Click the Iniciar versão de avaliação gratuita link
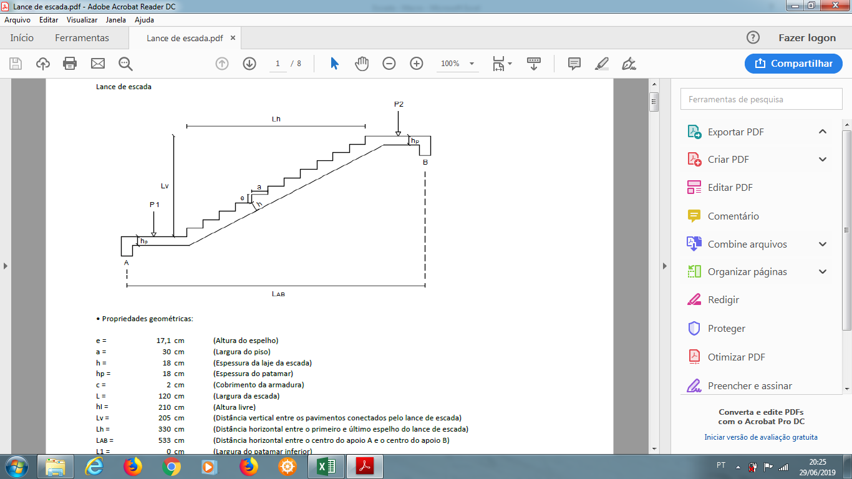 pos(761,437)
